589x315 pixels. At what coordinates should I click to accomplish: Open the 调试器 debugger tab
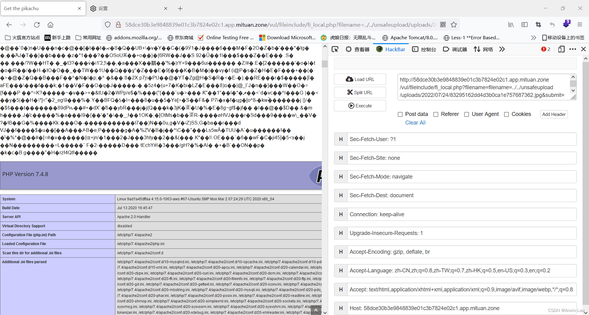coord(455,49)
